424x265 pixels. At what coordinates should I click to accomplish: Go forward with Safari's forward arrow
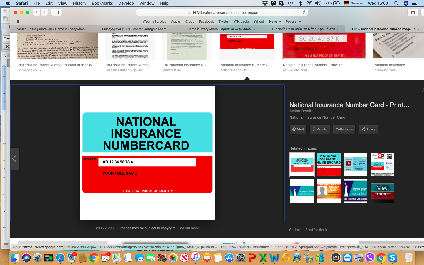[x=44, y=12]
